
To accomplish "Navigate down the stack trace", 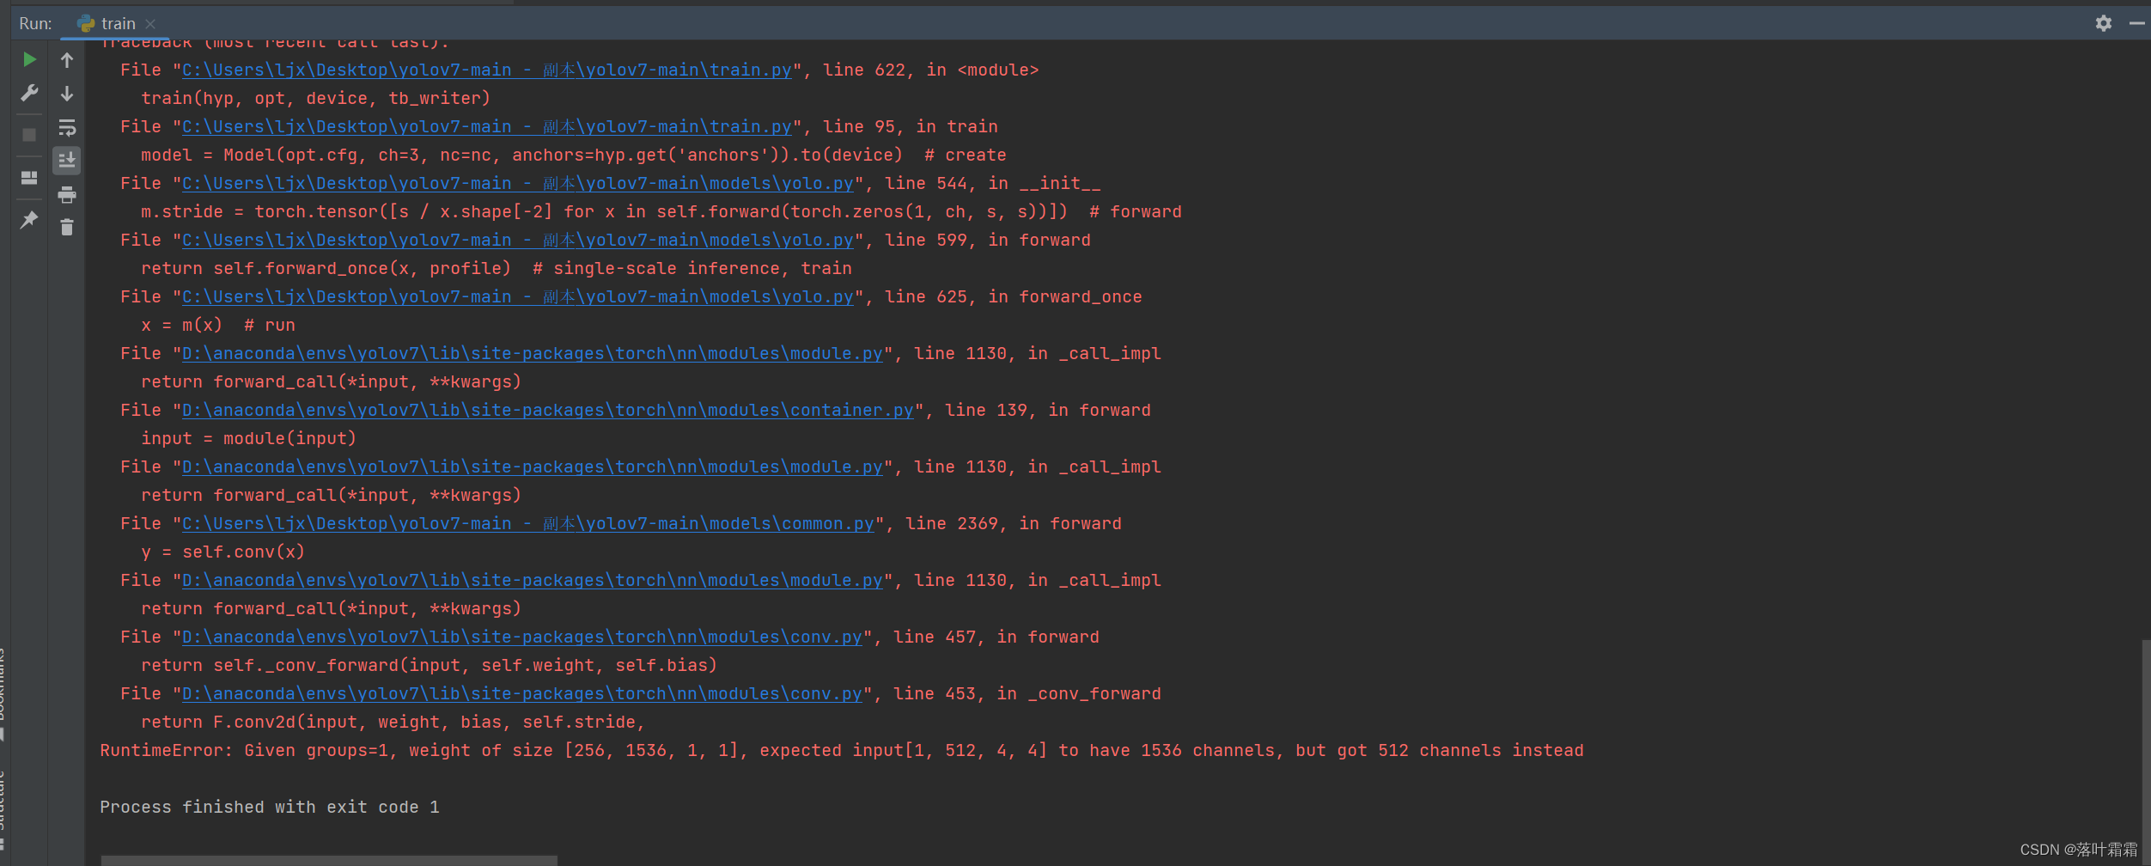I will [66, 93].
